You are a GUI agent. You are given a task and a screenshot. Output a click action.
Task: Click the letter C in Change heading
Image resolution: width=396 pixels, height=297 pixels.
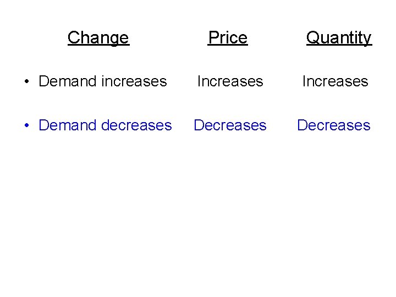click(74, 37)
